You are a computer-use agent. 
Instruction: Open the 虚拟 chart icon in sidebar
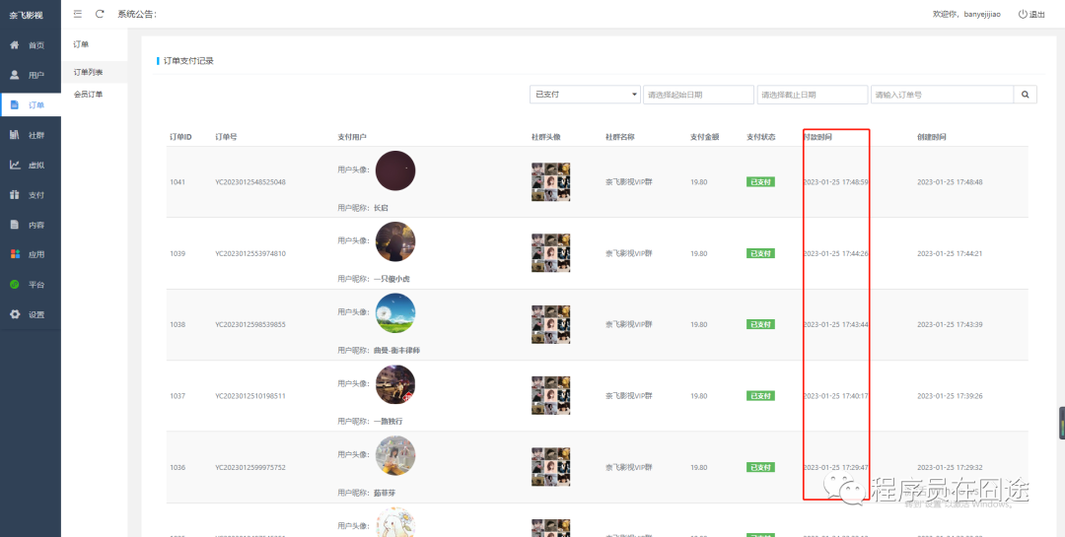tap(15, 165)
